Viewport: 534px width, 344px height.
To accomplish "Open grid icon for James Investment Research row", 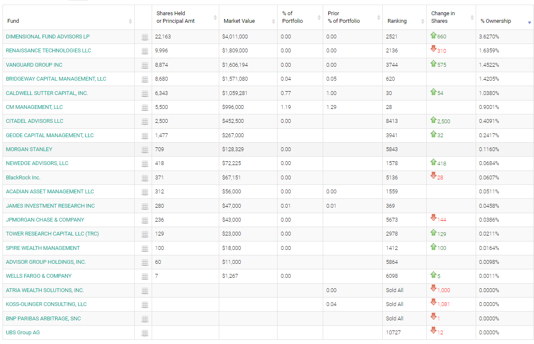I will click(x=145, y=206).
